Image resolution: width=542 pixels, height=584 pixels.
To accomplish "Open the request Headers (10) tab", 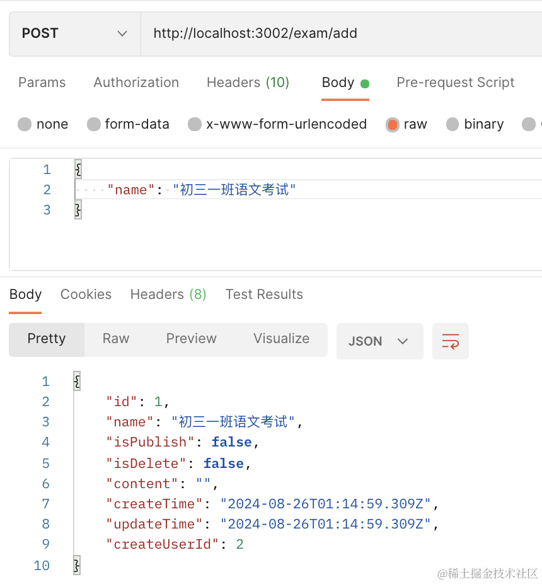I will tap(248, 83).
